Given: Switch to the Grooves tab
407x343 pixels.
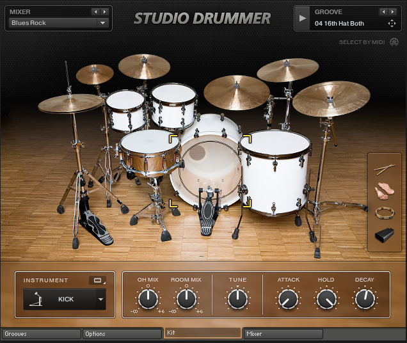Looking at the screenshot, I should [x=42, y=333].
